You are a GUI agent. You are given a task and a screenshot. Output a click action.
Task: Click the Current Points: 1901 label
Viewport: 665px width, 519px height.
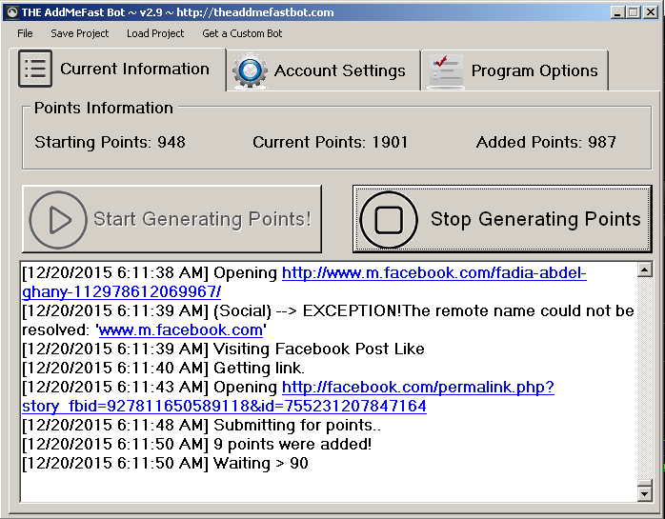[331, 142]
